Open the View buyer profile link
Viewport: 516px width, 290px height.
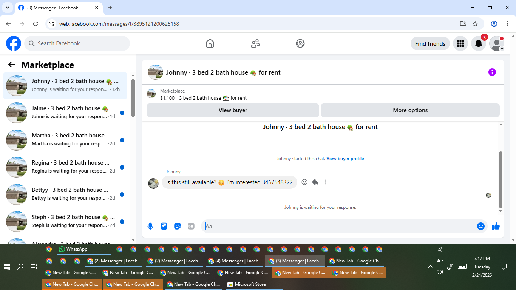pyautogui.click(x=345, y=159)
